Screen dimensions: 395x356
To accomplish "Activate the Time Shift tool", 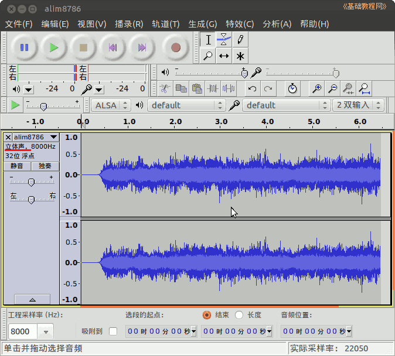I will (x=223, y=56).
